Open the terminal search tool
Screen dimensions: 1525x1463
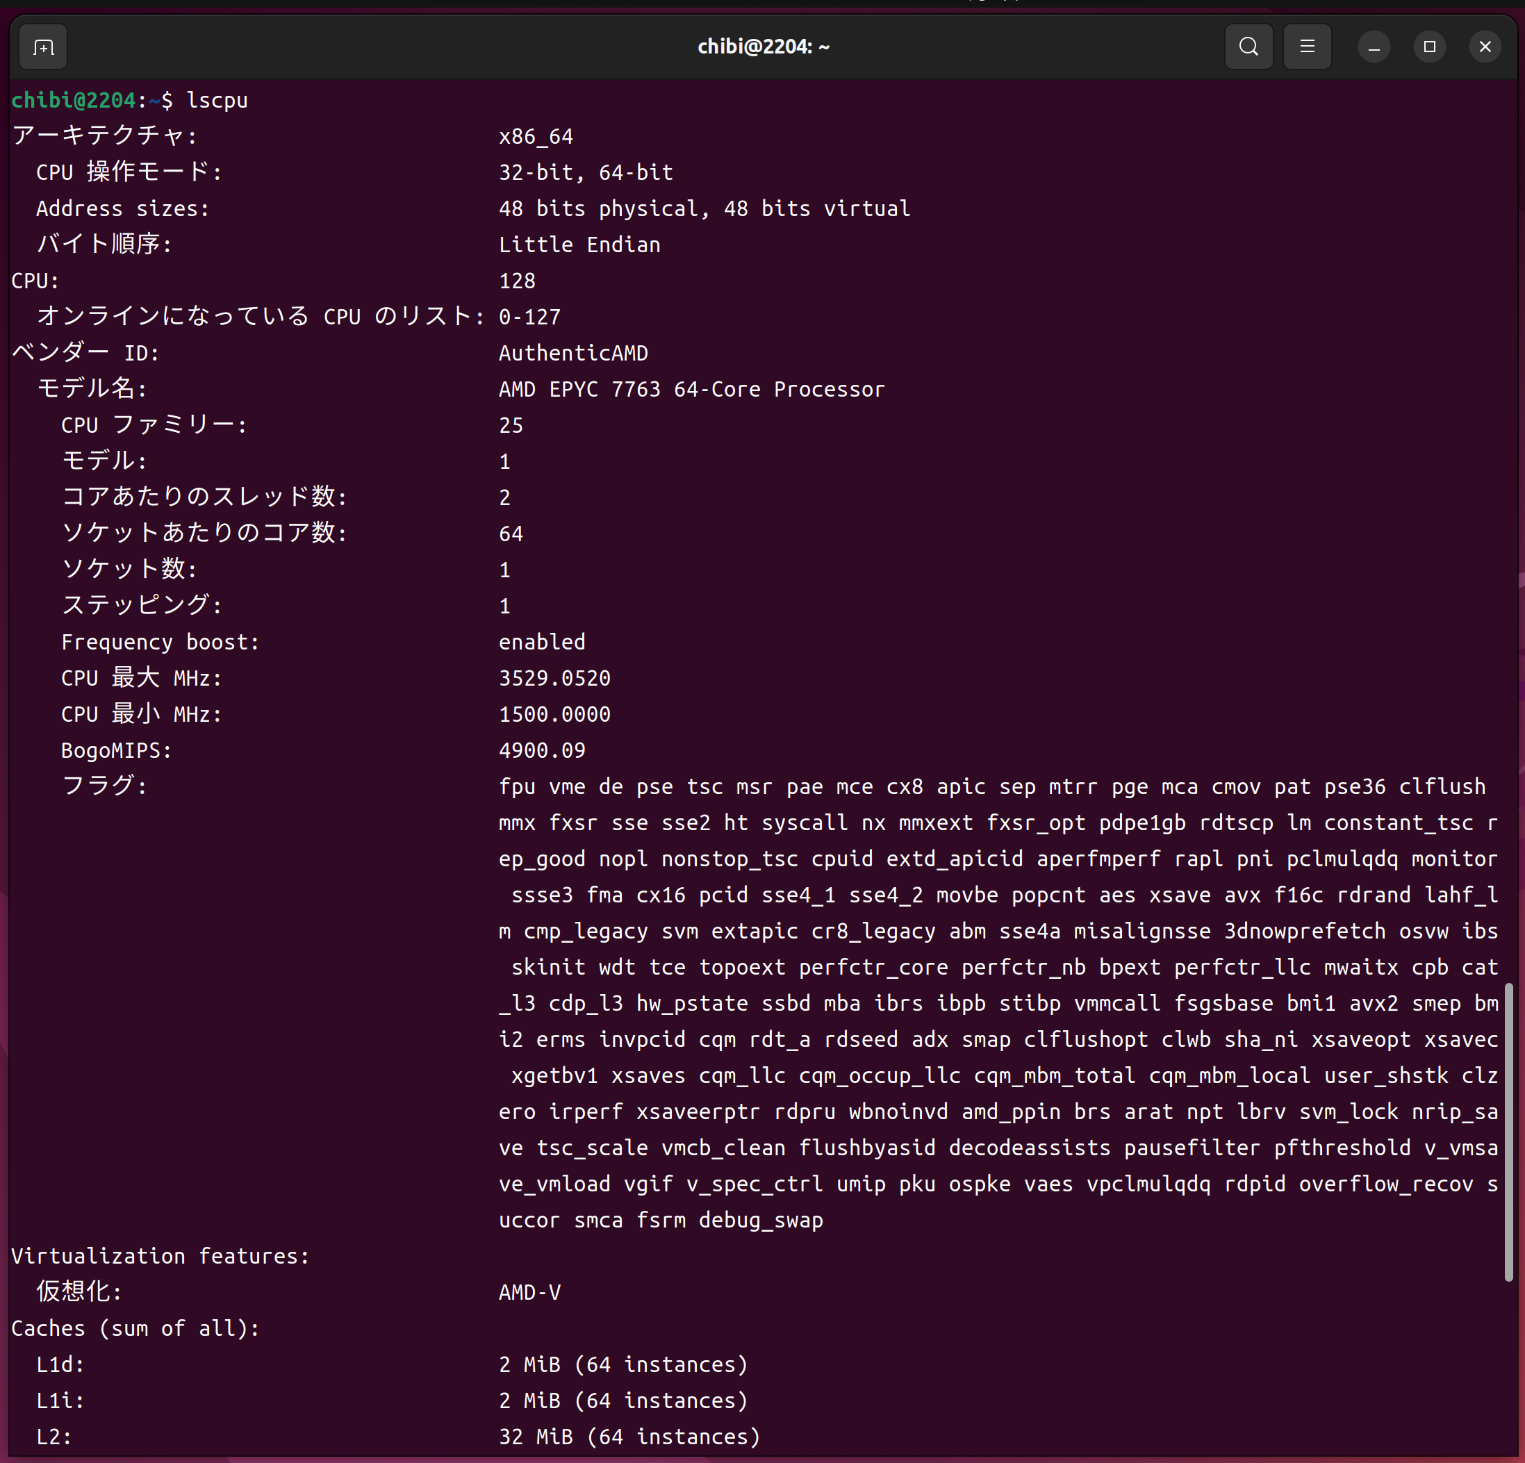(1248, 47)
